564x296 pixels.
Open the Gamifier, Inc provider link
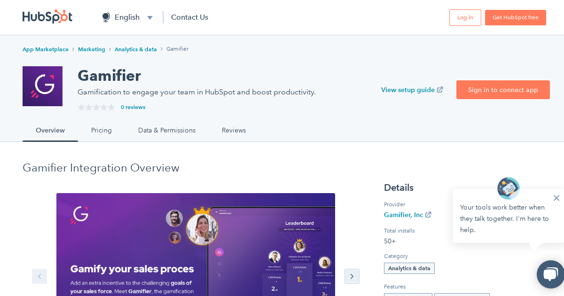403,215
